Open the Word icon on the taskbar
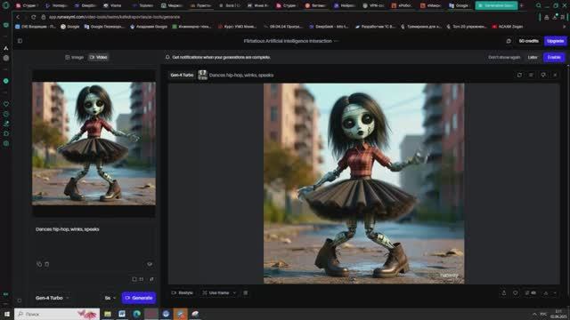 click(122, 314)
